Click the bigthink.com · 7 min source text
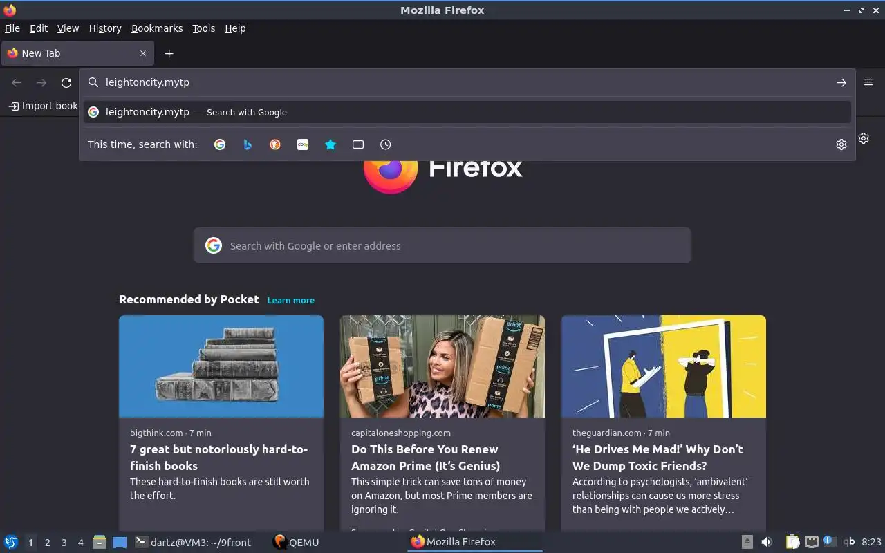This screenshot has width=885, height=553. click(171, 433)
